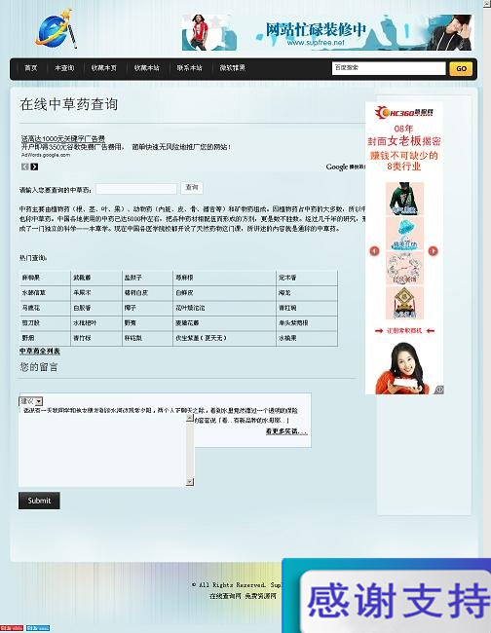Click the textarea scrollbar down arrow
The width and height of the screenshot is (491, 633).
coord(190,482)
